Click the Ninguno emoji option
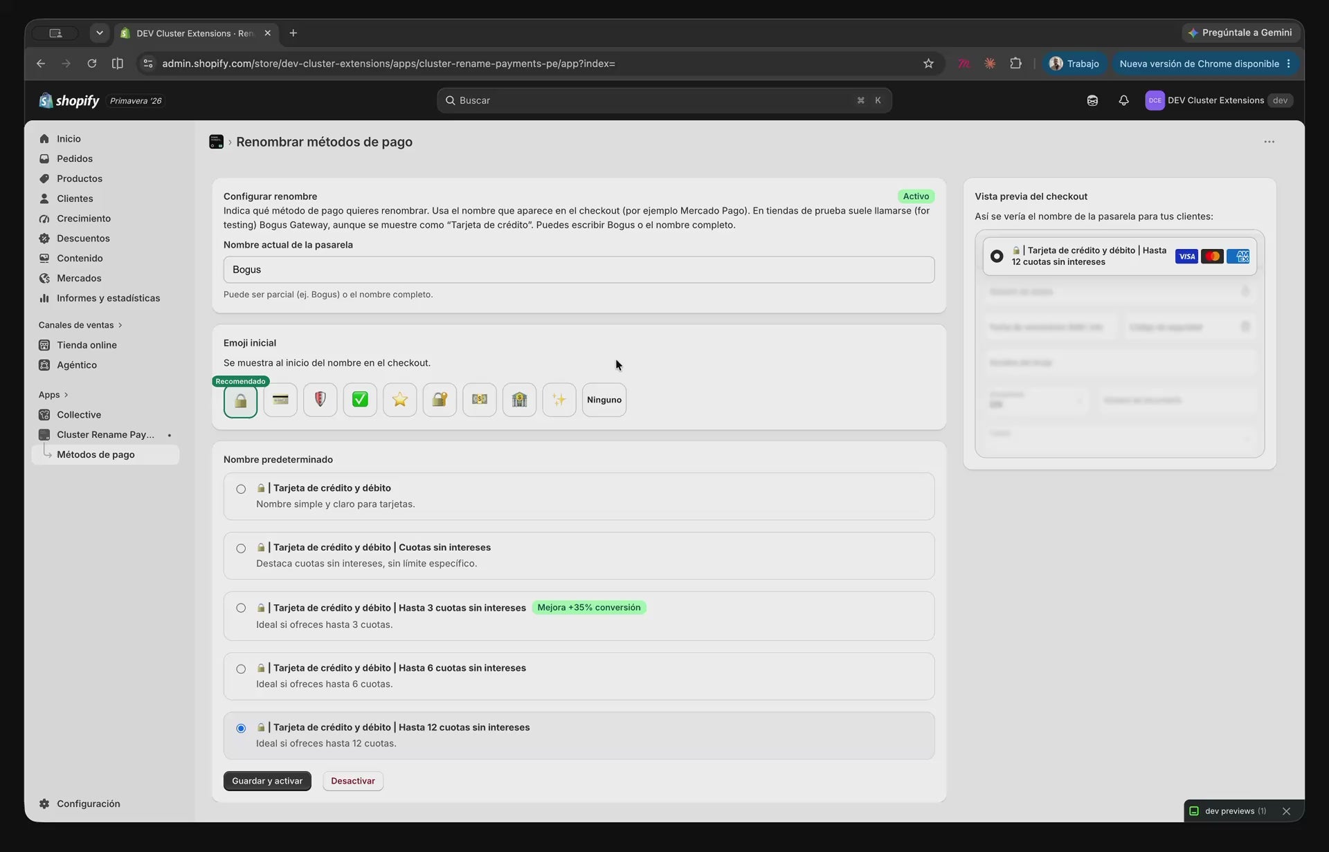This screenshot has width=1329, height=852. 604,400
